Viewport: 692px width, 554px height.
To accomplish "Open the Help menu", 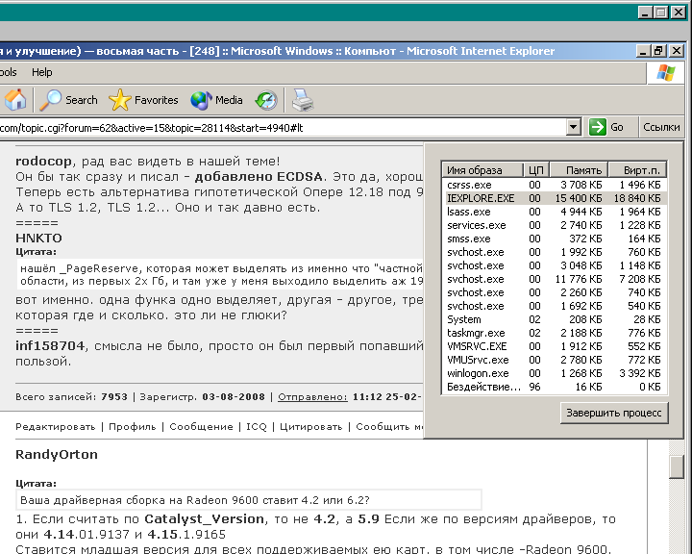I will click(x=42, y=72).
